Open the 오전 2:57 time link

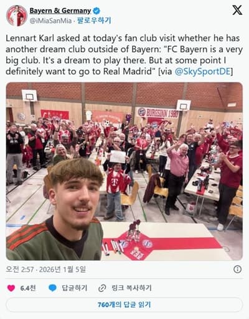pos(20,270)
